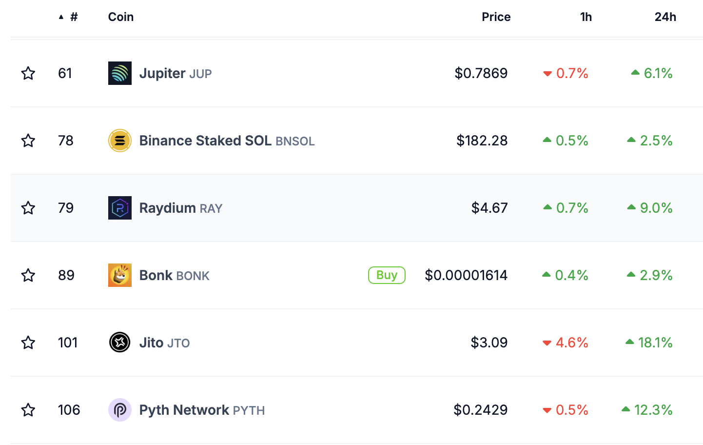The height and width of the screenshot is (445, 703).
Task: Click the Jupiter coin logo icon
Action: pos(120,73)
